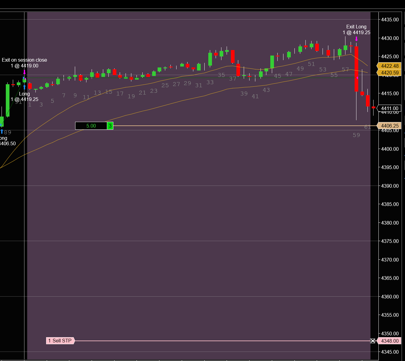Screen dimensions: 405x361
Task: Click the blue Long entry arrow at 4406.50
Action: (2, 132)
